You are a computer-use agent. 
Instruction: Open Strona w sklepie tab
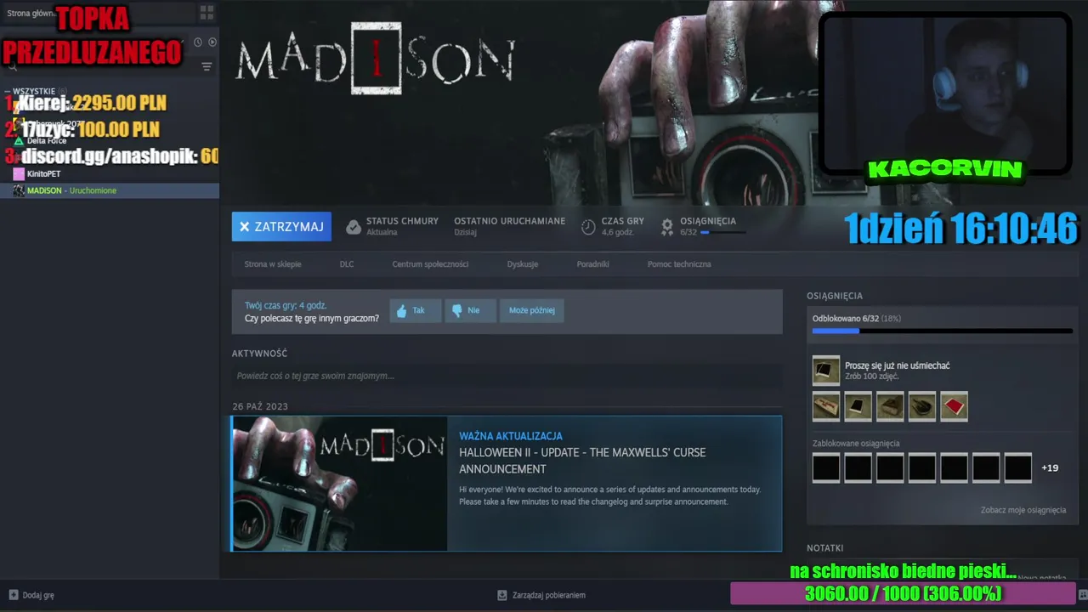[x=273, y=263]
